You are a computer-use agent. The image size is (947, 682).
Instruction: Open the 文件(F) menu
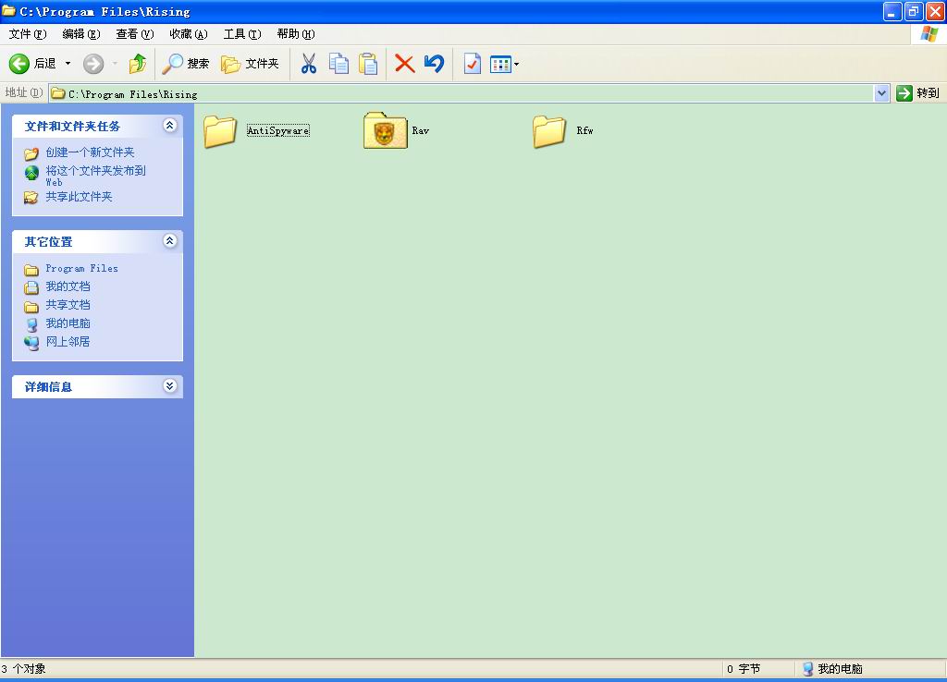(x=28, y=34)
